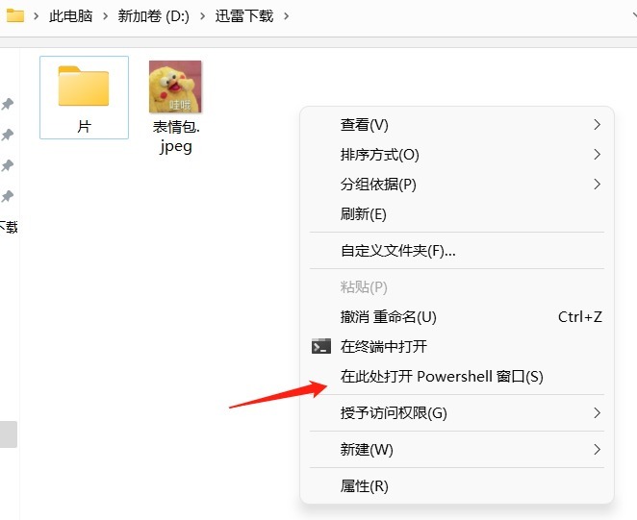Click the first pin icon in the sidebar

point(8,104)
